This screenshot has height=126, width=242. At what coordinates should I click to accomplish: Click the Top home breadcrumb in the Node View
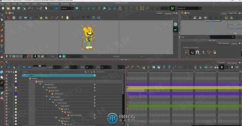pyautogui.click(x=187, y=13)
